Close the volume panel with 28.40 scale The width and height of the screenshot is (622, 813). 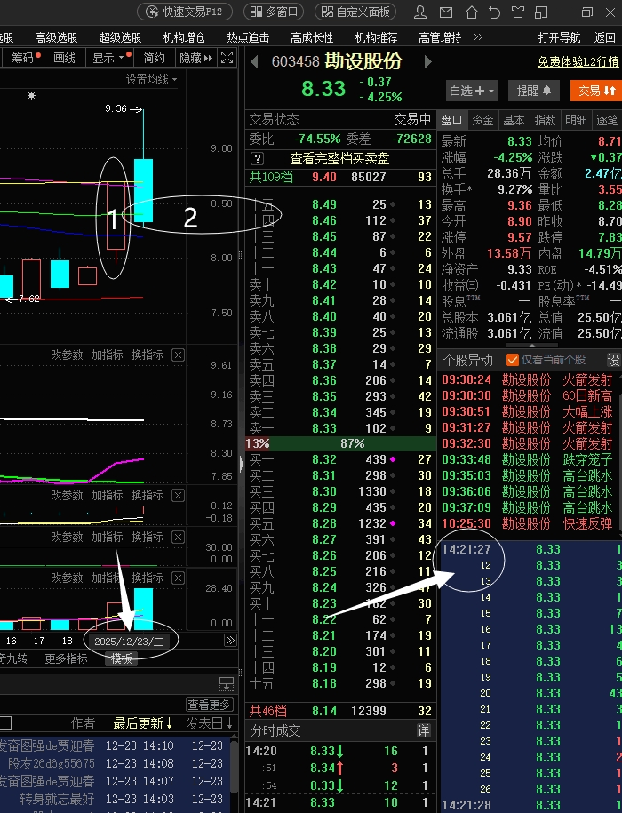click(178, 578)
